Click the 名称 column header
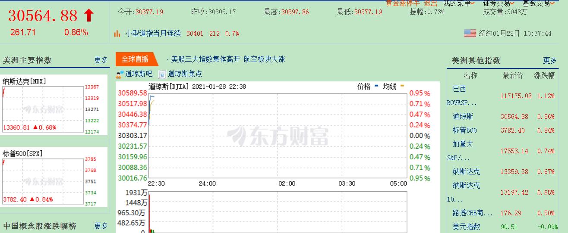Viewport: 568px width, 233px height. tap(470, 76)
